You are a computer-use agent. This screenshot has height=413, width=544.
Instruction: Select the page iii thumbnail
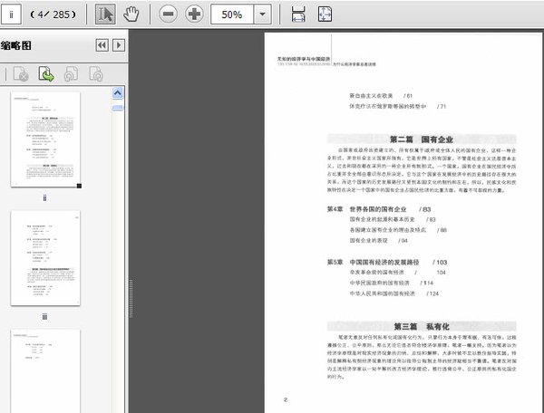pyautogui.click(x=45, y=258)
